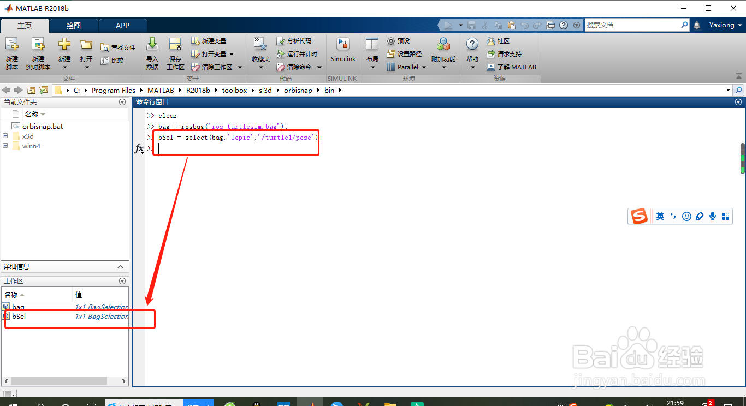This screenshot has height=406, width=746.
Task: Click the quick access paste icon
Action: (x=512, y=25)
